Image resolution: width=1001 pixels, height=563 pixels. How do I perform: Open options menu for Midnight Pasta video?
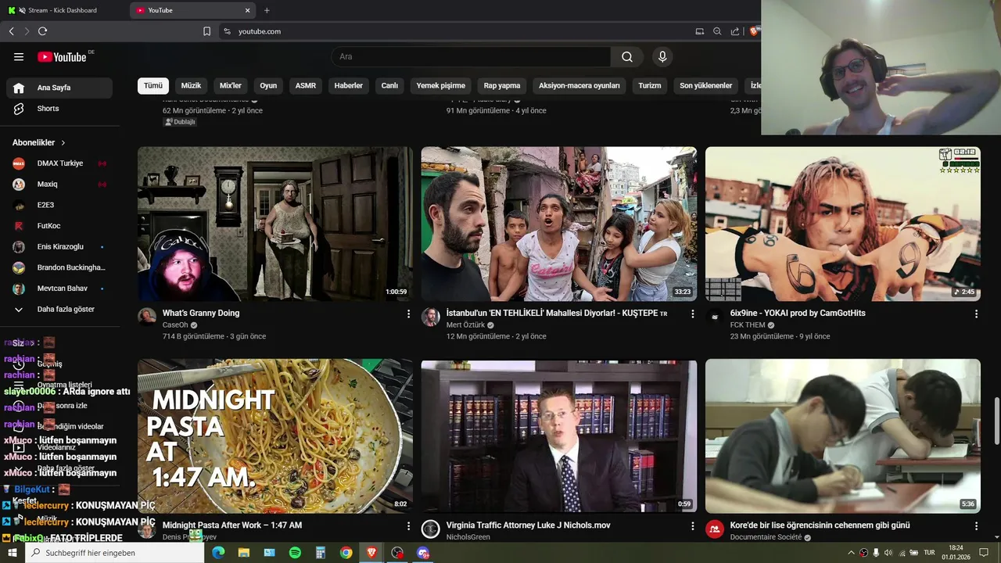pyautogui.click(x=408, y=526)
